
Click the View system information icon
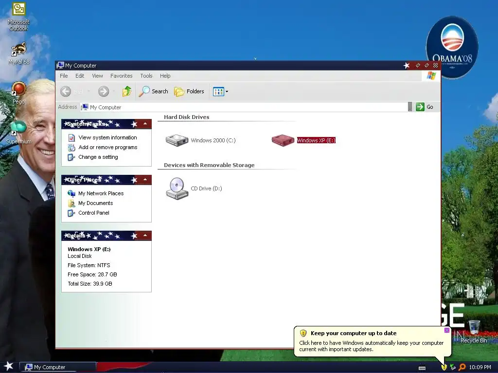[71, 137]
